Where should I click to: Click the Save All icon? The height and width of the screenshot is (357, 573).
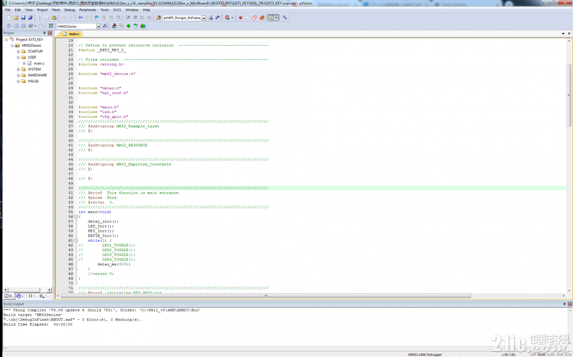(30, 18)
